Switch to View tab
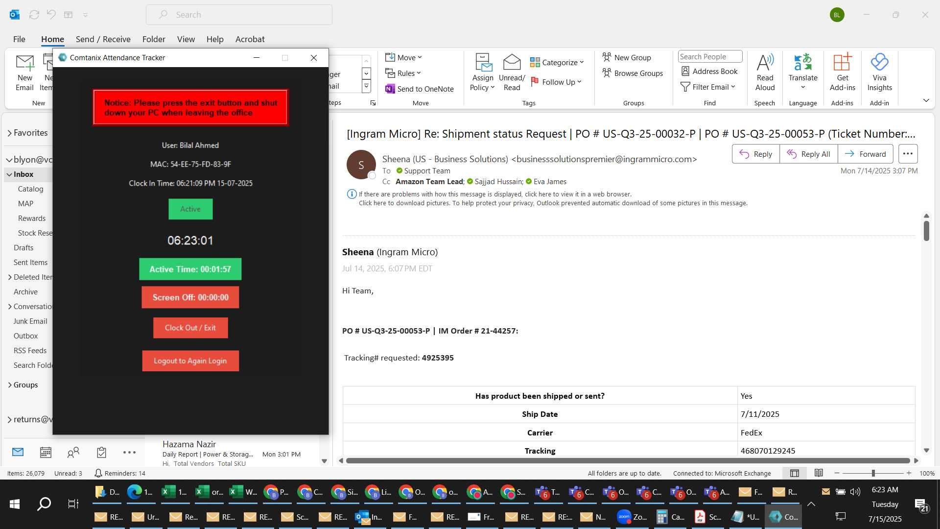The width and height of the screenshot is (940, 529). pyautogui.click(x=186, y=39)
